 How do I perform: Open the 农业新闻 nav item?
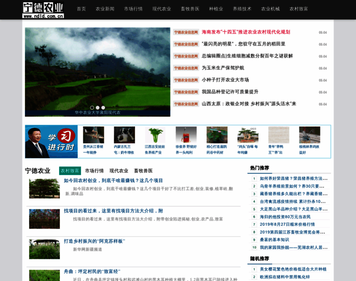(105, 9)
